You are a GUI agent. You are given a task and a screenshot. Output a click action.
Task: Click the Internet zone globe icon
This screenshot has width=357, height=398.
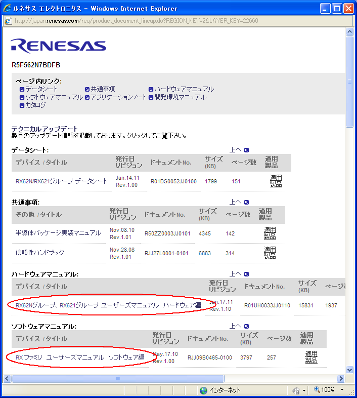click(203, 390)
